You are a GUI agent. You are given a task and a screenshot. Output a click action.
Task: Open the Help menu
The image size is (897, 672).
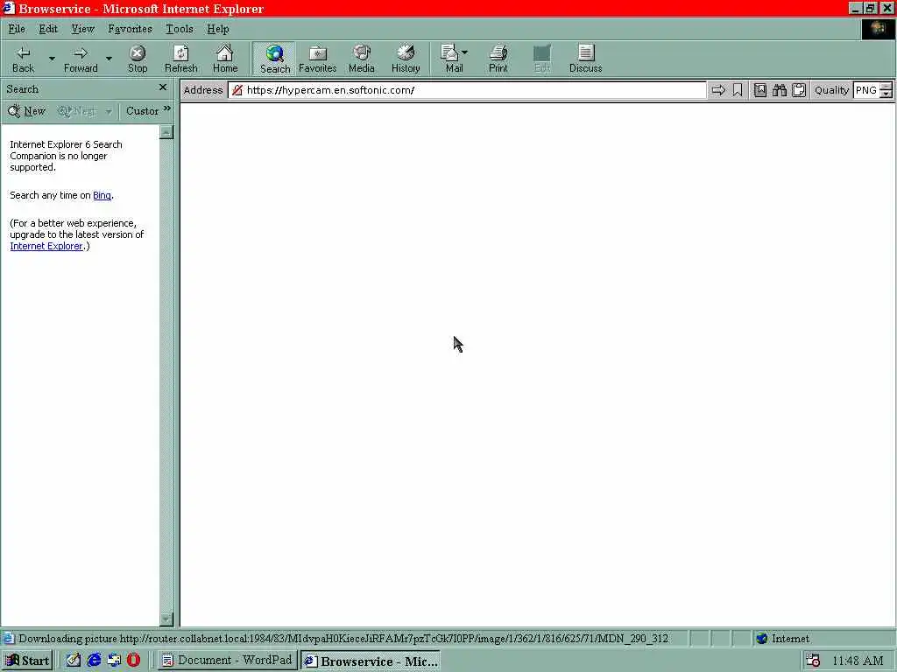[x=218, y=29]
